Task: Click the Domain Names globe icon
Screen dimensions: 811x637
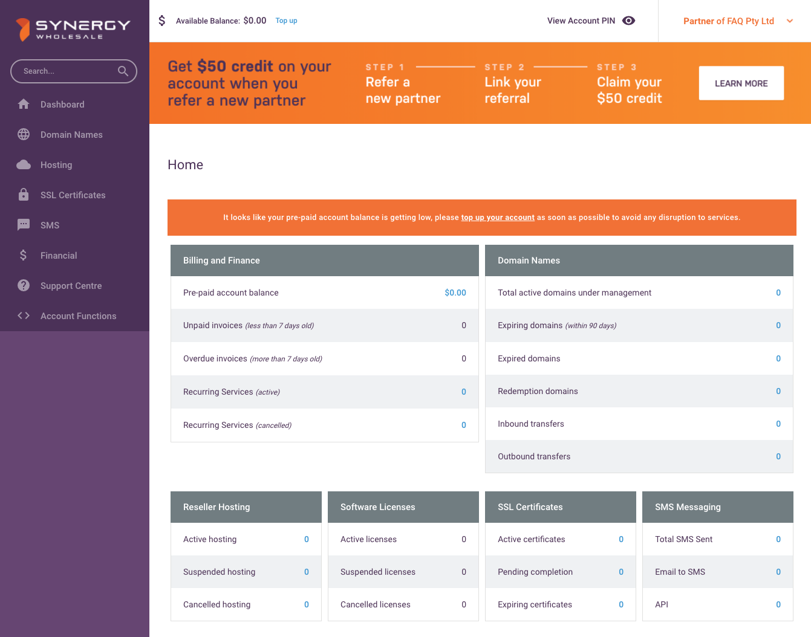Action: coord(24,134)
